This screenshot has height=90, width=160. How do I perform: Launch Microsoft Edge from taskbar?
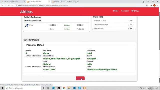(54, 88)
